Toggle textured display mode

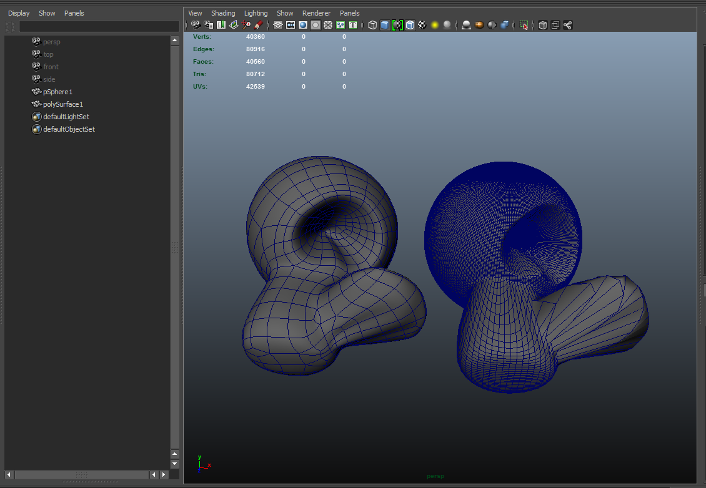(422, 26)
